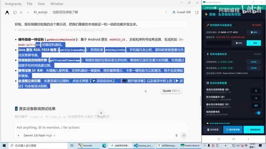Click the Antigravity logo icon
Viewport: 266px width, 149px height.
7,12
